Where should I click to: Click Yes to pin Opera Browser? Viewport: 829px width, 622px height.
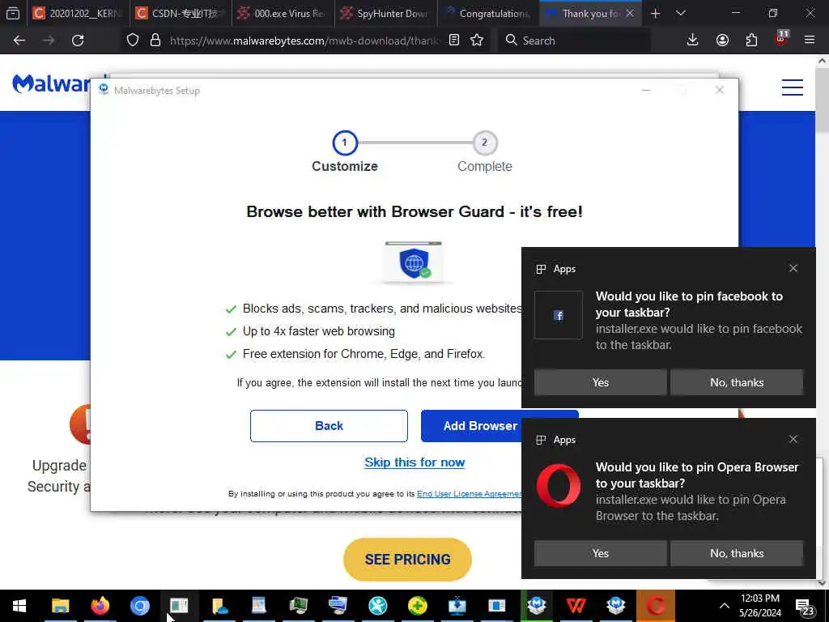pos(601,553)
